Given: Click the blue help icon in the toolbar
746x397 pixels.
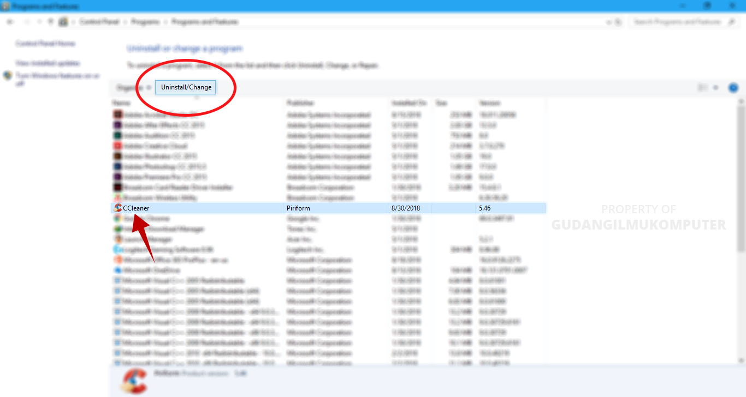Looking at the screenshot, I should 733,87.
